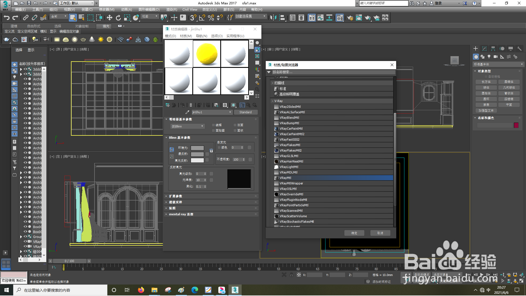Open the (B)Blinn shader dropdown

[188, 126]
